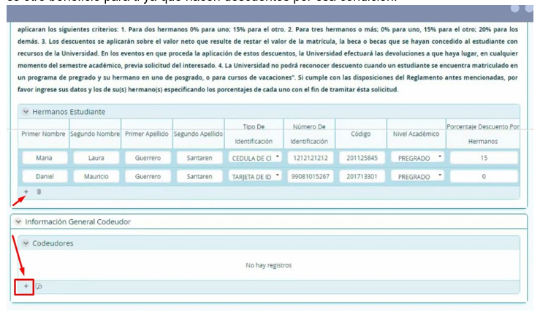Select the Información General Codeudor title text
Image resolution: width=540 pixels, height=320 pixels.
78,221
